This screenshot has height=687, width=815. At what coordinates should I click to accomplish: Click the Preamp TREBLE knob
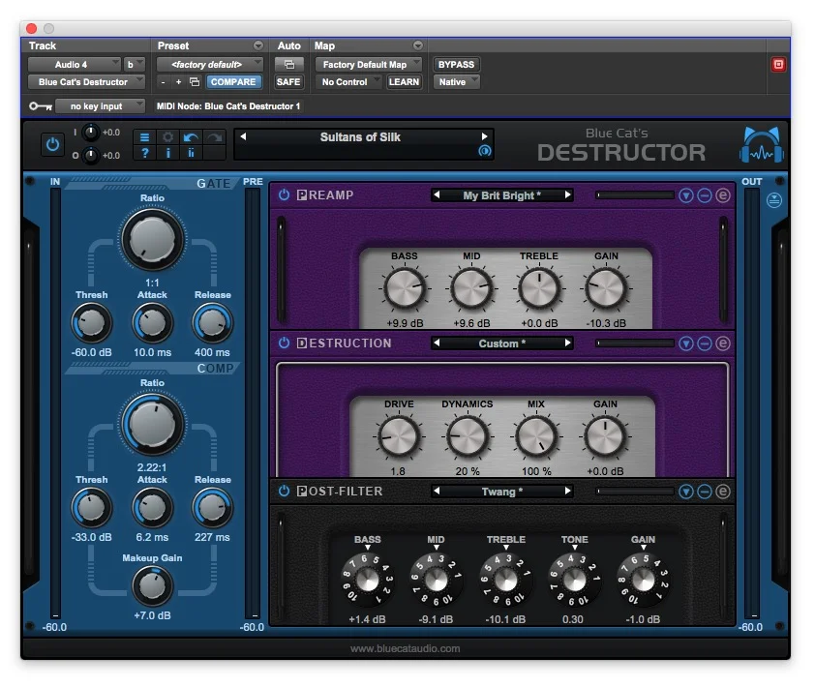[539, 288]
